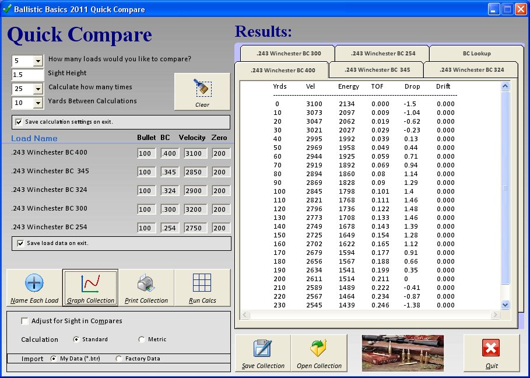Choose Factory Data import option
Viewport: 530px width, 378px height.
(120, 359)
